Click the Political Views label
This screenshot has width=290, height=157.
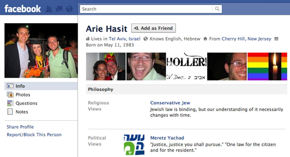(97, 141)
